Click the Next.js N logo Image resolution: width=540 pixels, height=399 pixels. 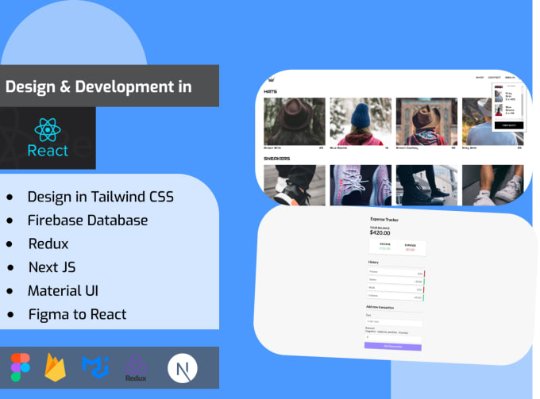pyautogui.click(x=183, y=368)
